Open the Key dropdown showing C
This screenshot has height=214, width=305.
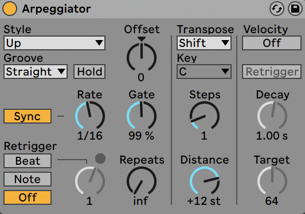pos(204,72)
